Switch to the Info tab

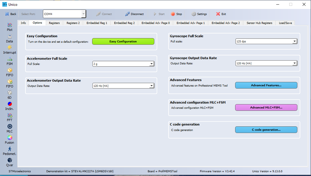[23, 23]
